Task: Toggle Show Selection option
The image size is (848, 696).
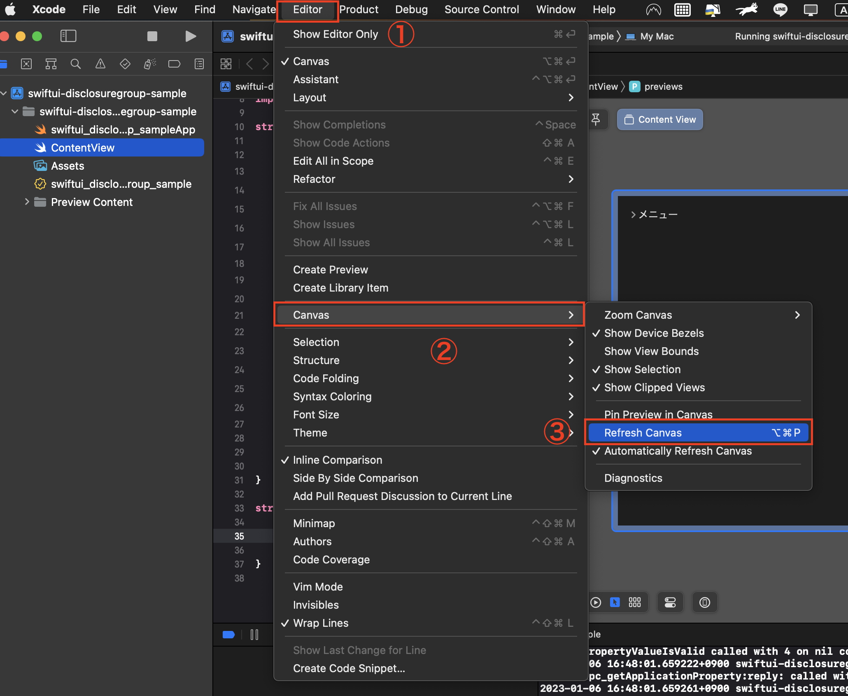Action: point(699,369)
